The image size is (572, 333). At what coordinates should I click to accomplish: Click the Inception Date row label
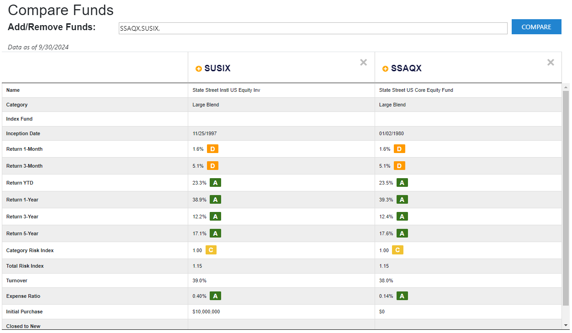(23, 134)
